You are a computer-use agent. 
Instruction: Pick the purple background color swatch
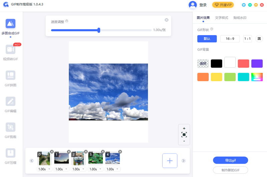(x=257, y=63)
